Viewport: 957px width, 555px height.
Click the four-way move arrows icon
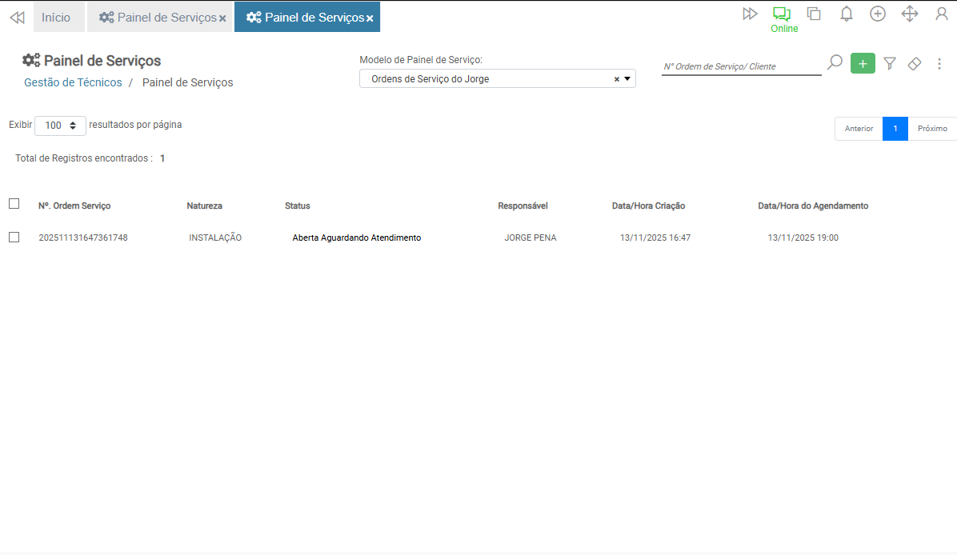click(910, 14)
